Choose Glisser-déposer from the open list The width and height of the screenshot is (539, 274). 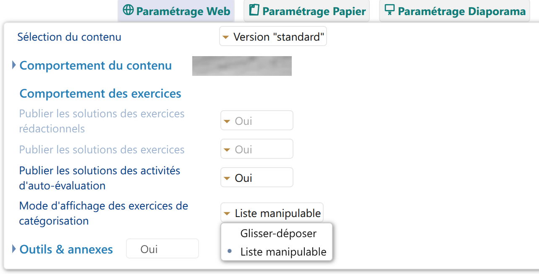click(278, 233)
